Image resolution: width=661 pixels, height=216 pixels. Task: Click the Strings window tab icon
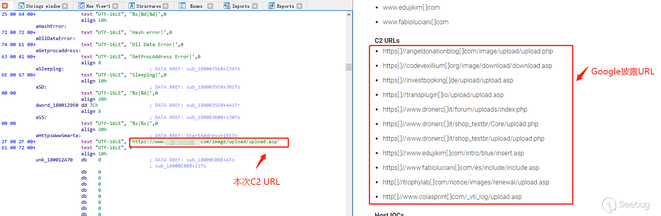(21, 6)
